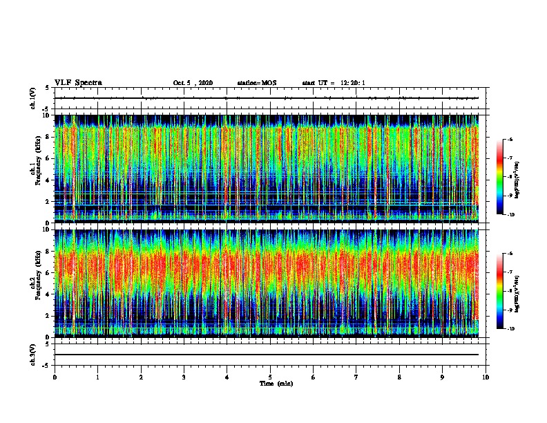Click the ch.2 spectrogram panel
Image resolution: width=547 pixels, height=423 pixels.
267,283
